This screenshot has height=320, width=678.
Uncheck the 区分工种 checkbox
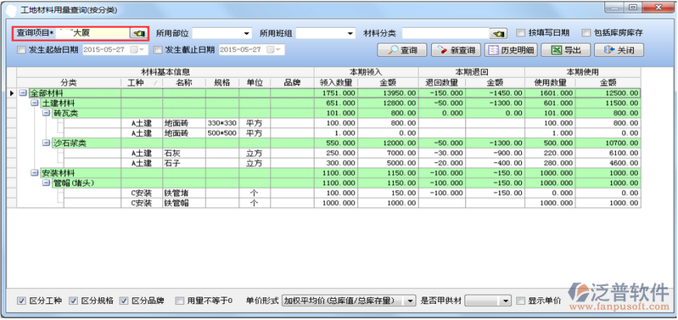(21, 300)
